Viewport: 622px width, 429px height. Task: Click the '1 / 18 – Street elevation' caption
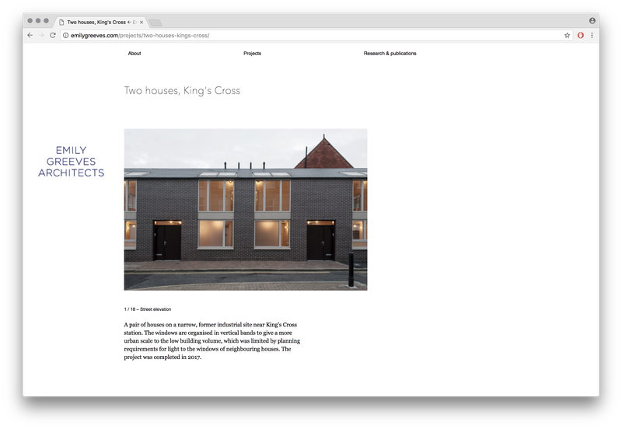tap(148, 309)
